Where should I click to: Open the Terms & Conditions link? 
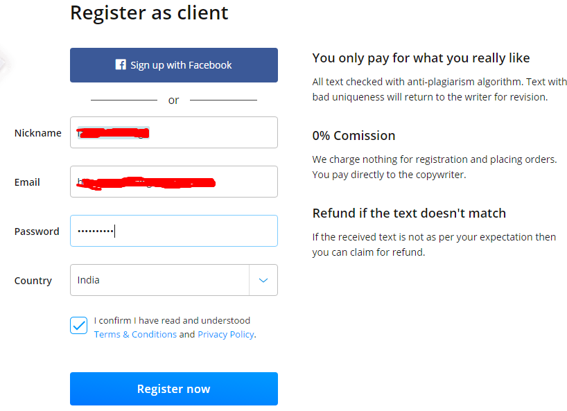135,334
